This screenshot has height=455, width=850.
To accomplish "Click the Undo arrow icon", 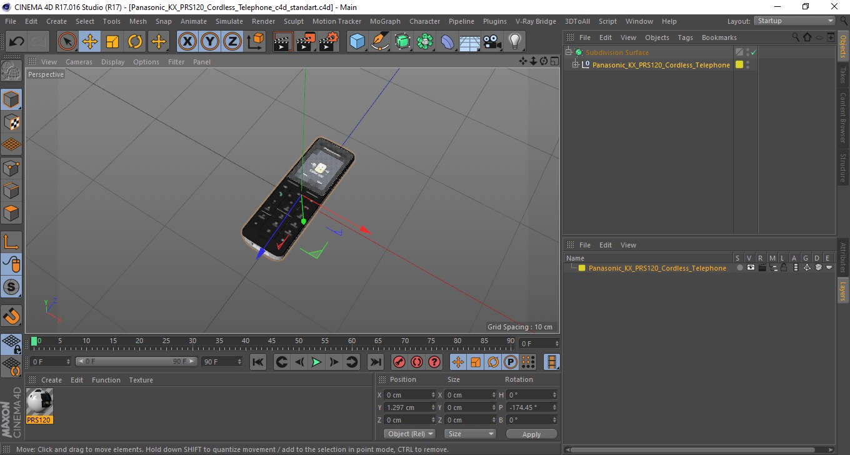I will pyautogui.click(x=16, y=42).
